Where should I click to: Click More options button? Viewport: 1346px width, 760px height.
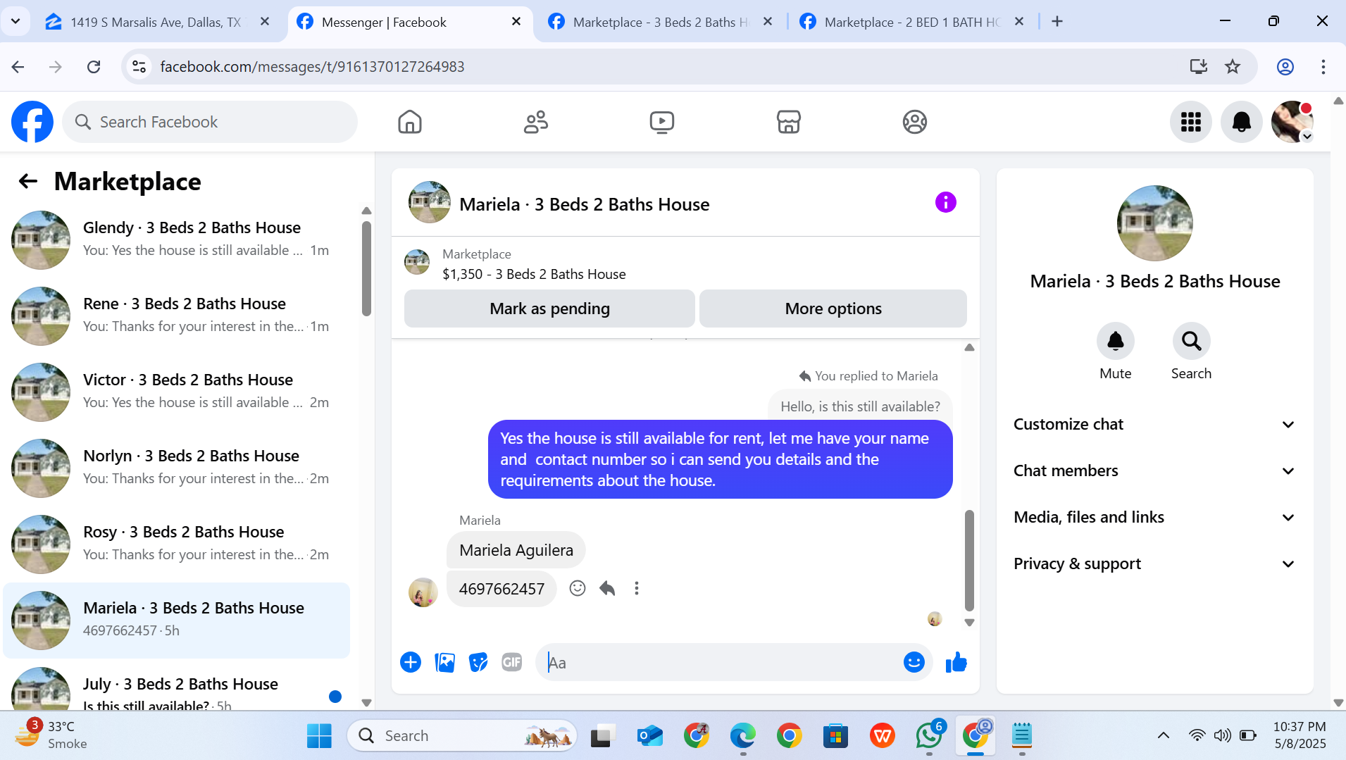pos(833,309)
